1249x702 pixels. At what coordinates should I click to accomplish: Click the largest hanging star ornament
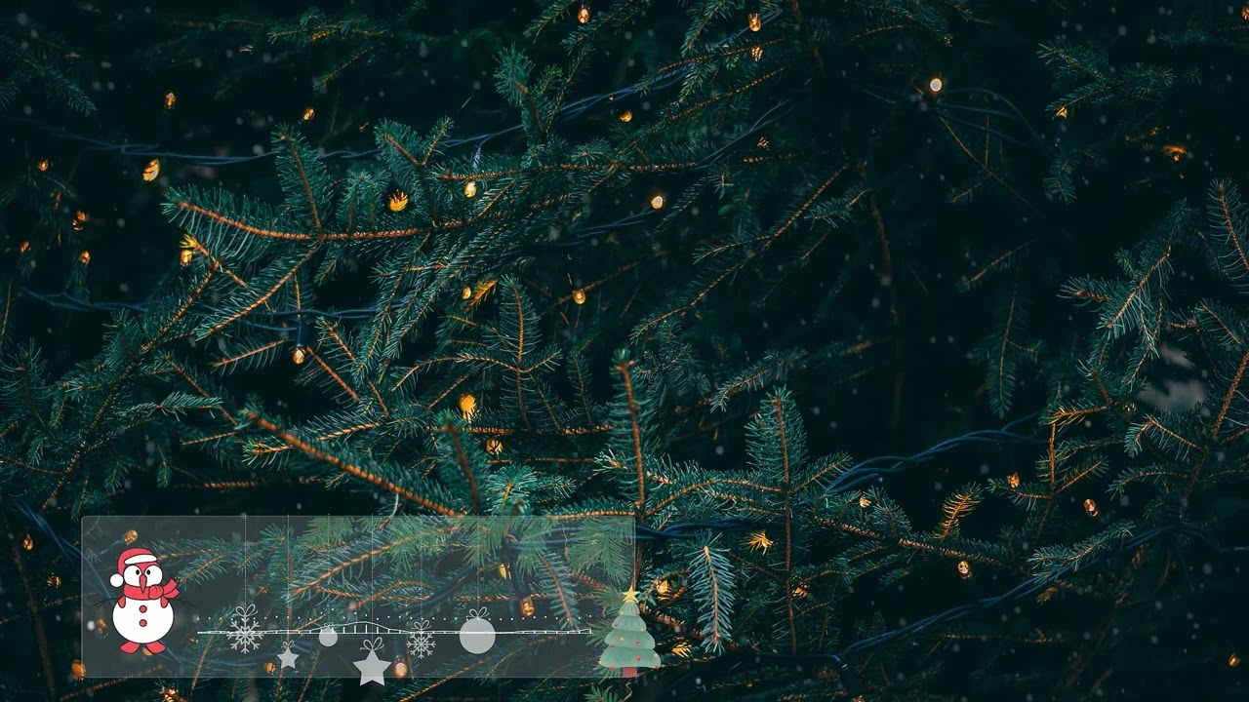(371, 663)
